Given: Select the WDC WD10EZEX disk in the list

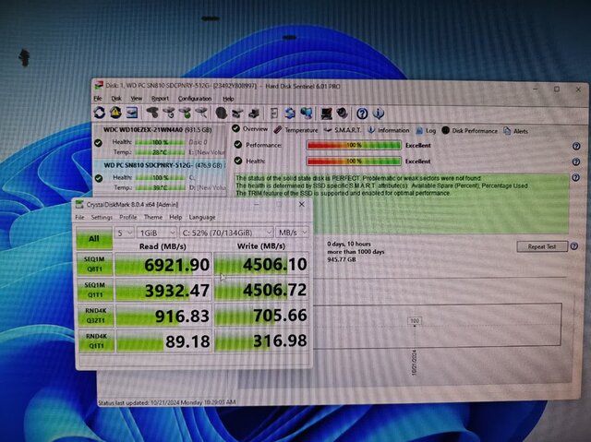Looking at the screenshot, I should [156, 131].
